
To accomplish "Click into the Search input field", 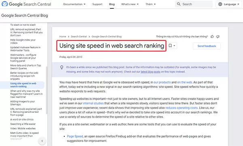I will pos(194,4).
